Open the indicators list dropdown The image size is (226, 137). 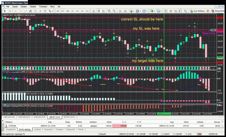point(132,11)
